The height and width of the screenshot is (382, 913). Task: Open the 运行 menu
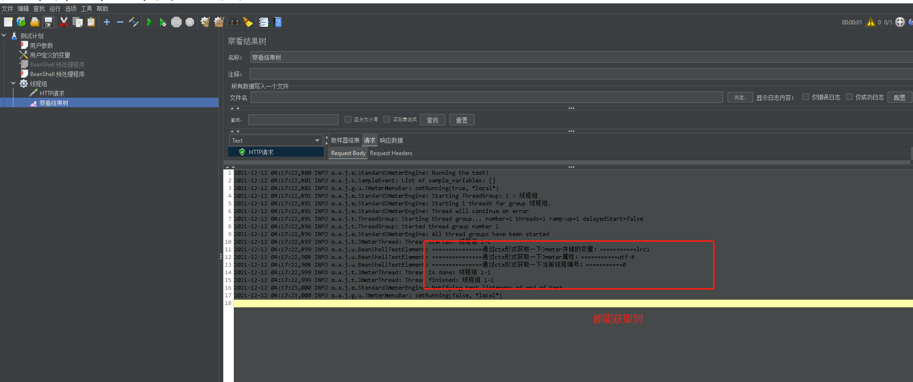click(55, 9)
